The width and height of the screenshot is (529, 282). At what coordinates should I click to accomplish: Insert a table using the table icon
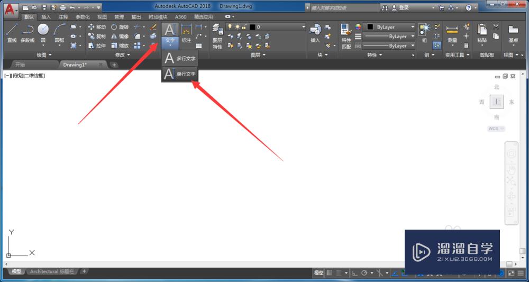coord(199,45)
